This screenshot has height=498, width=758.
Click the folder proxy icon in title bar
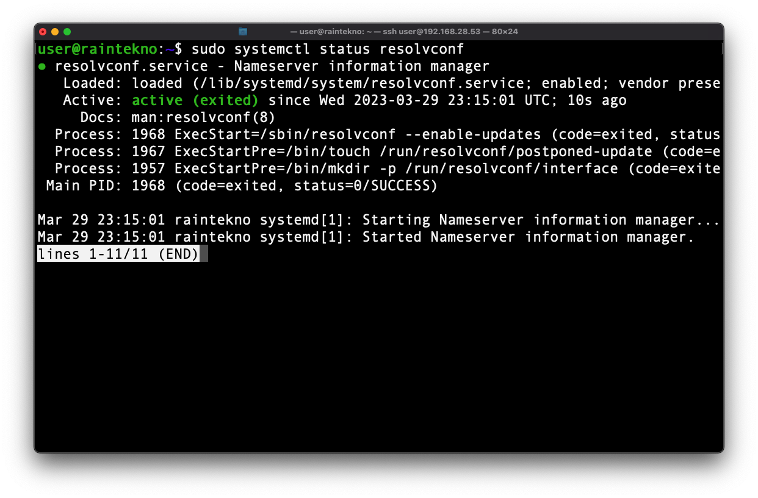tap(243, 31)
